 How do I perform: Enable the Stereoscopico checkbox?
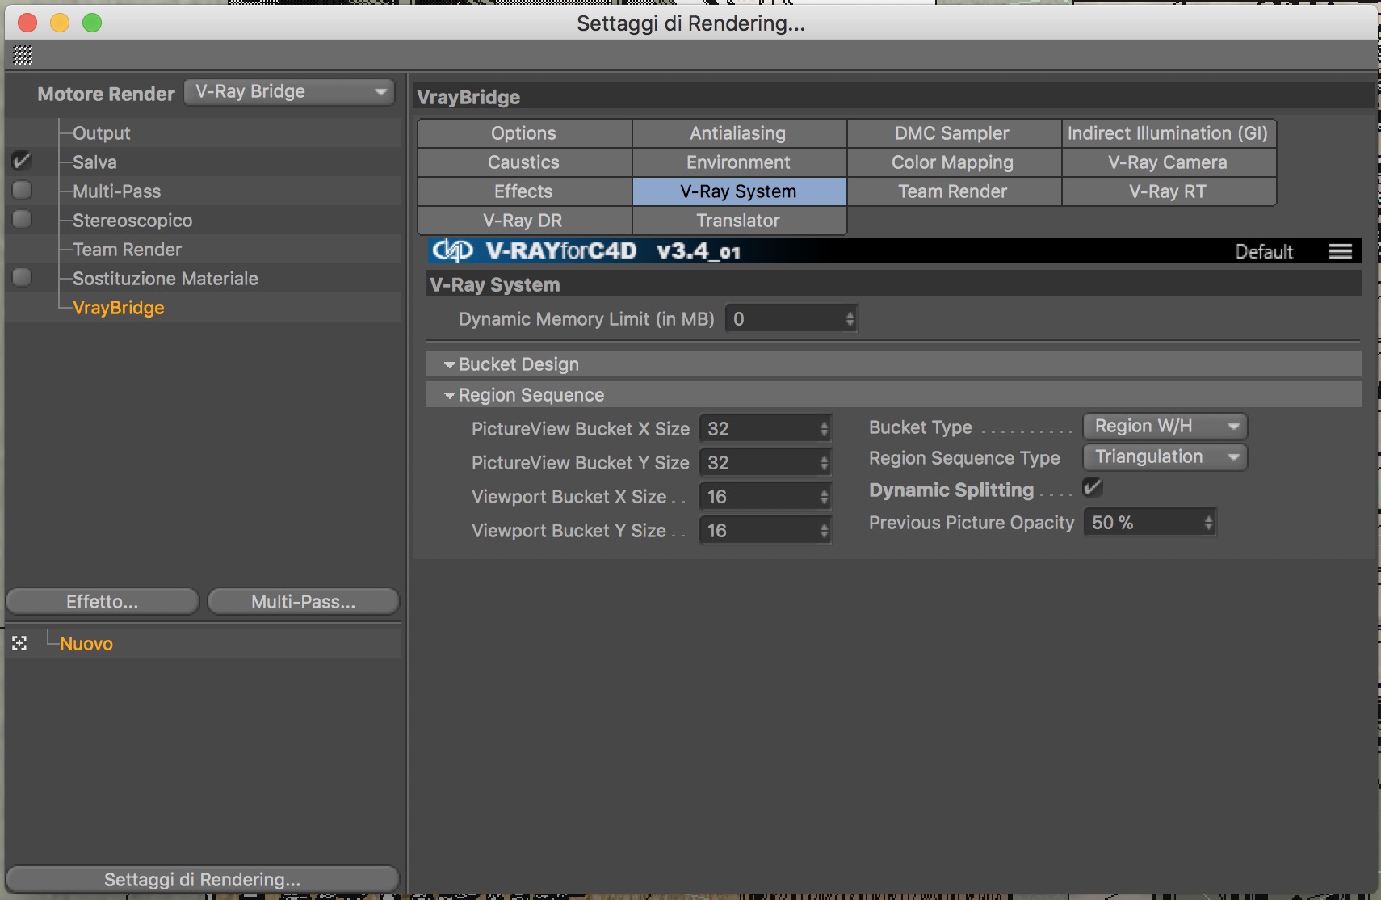22,219
